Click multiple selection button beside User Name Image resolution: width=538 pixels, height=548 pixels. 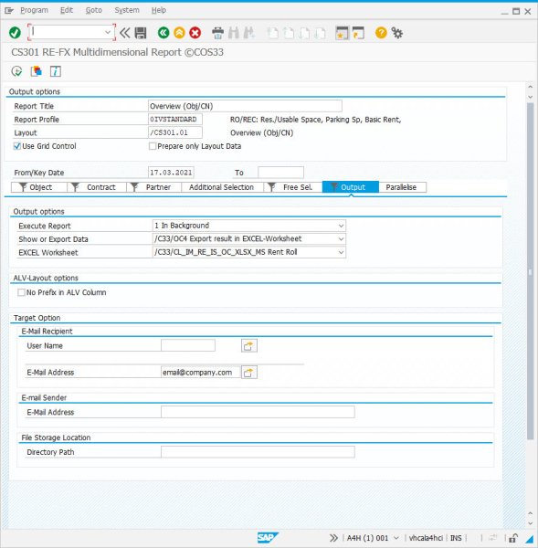(x=248, y=345)
